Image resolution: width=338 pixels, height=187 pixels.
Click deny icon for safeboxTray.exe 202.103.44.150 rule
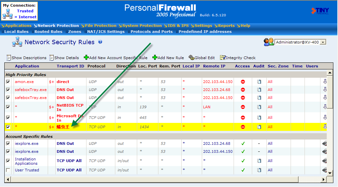[243, 98]
